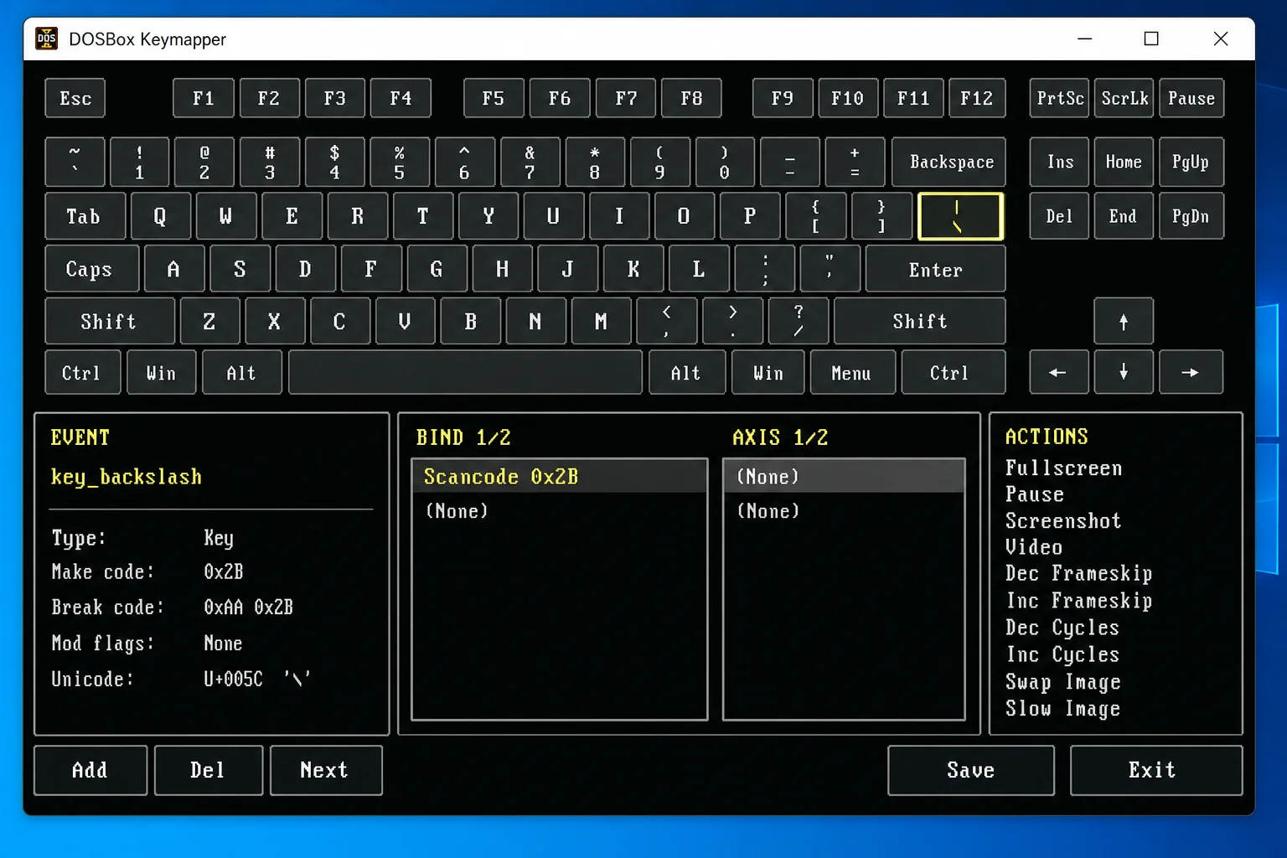Screen dimensions: 1287x858
Task: Choose the Dec Cycles action
Action: (1062, 628)
